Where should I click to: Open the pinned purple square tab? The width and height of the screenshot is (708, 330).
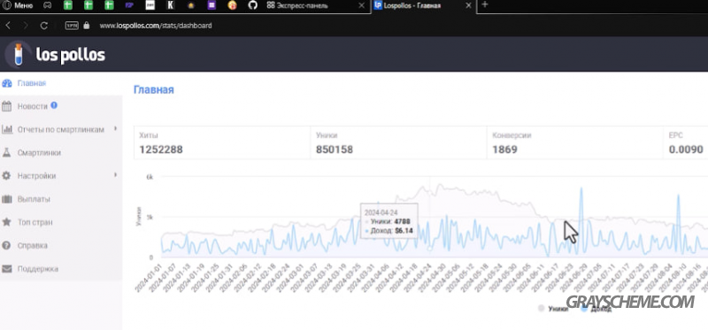tap(212, 5)
